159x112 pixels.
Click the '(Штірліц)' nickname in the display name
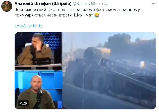coord(62,3)
